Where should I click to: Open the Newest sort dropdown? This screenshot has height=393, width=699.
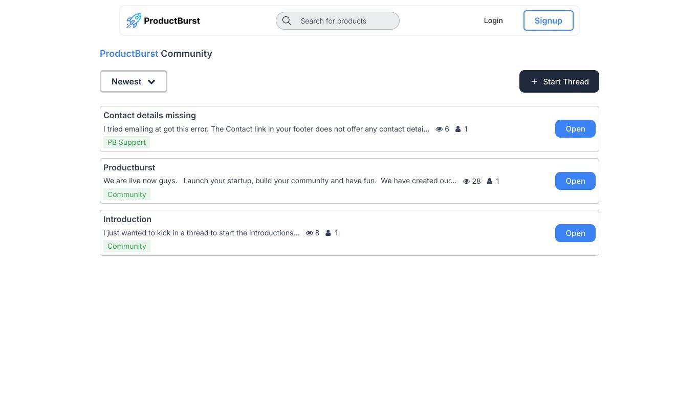pyautogui.click(x=134, y=81)
